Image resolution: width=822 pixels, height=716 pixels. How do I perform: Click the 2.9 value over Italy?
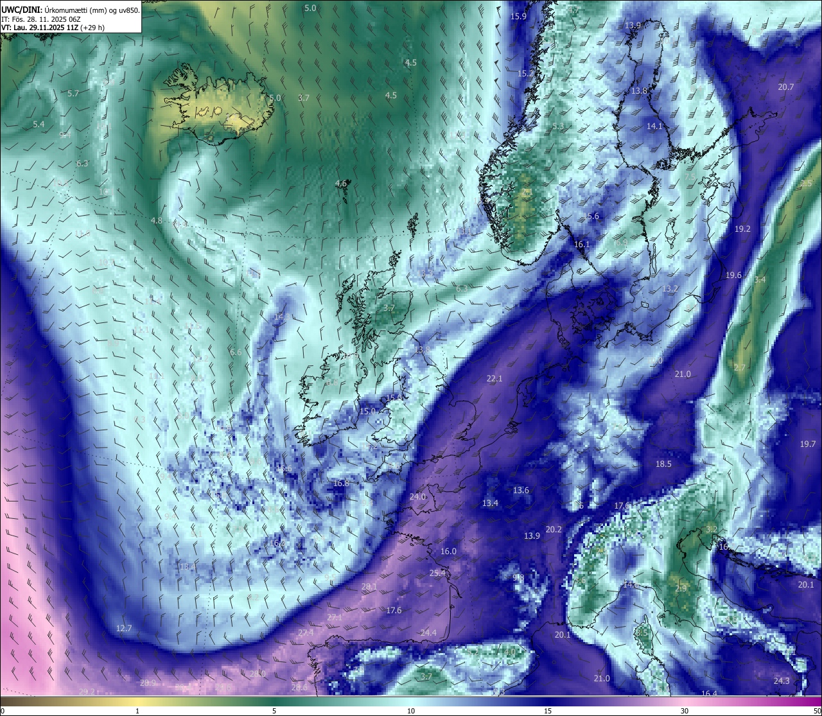[x=681, y=588]
